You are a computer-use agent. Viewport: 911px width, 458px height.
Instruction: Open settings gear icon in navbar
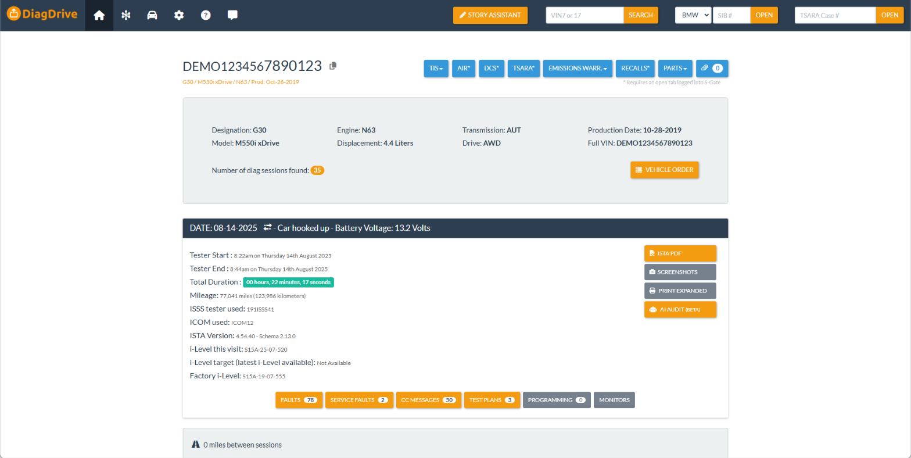pos(179,16)
